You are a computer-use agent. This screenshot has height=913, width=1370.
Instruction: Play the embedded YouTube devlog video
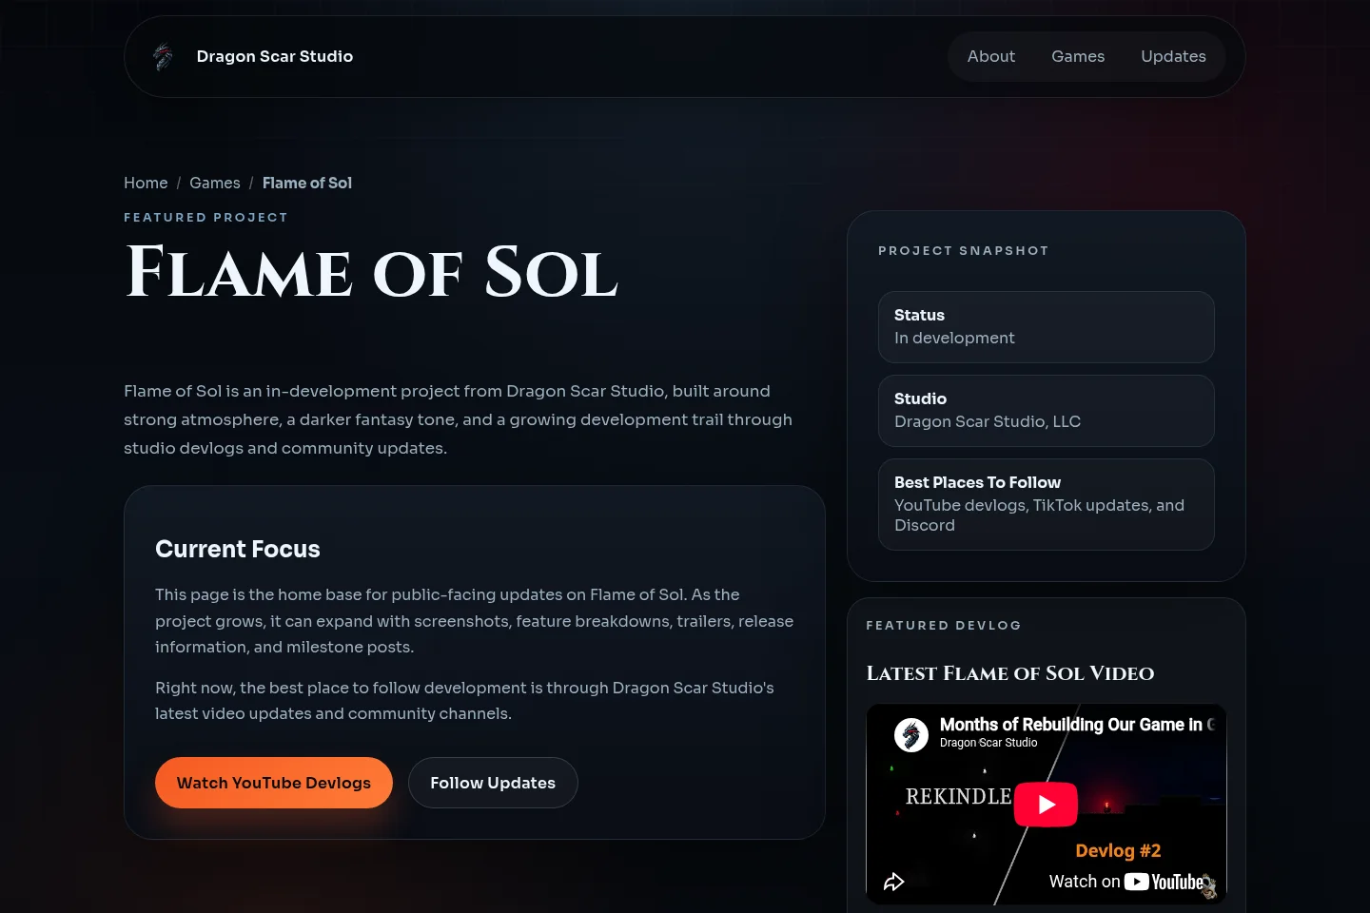1046,805
